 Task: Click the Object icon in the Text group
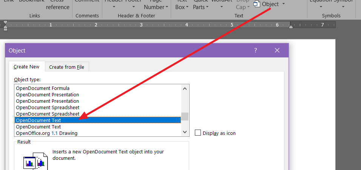[x=257, y=4]
